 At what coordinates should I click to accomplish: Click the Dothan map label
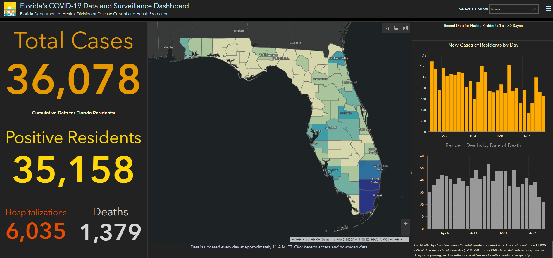[239, 31]
